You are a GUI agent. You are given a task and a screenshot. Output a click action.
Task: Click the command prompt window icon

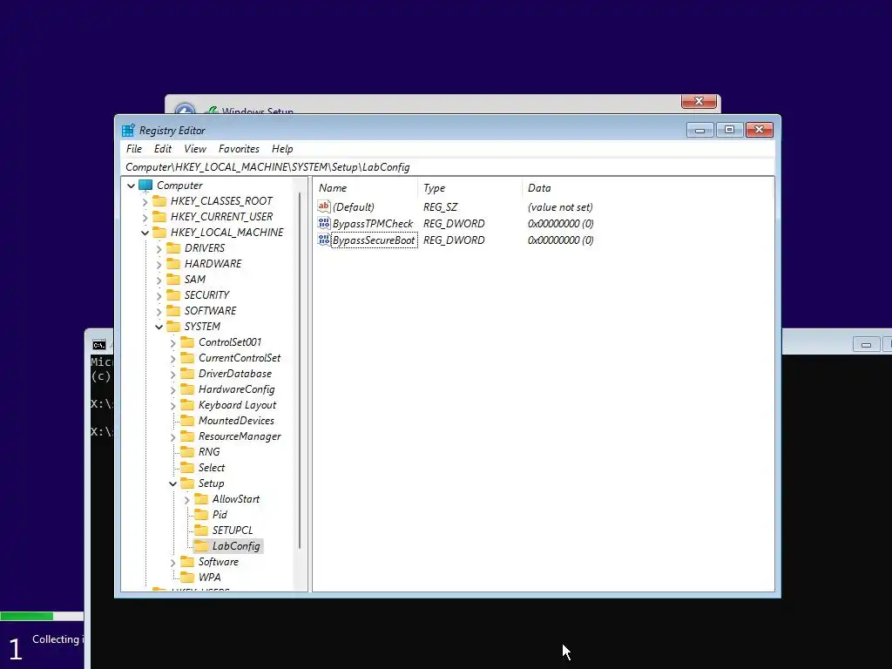[x=99, y=345]
